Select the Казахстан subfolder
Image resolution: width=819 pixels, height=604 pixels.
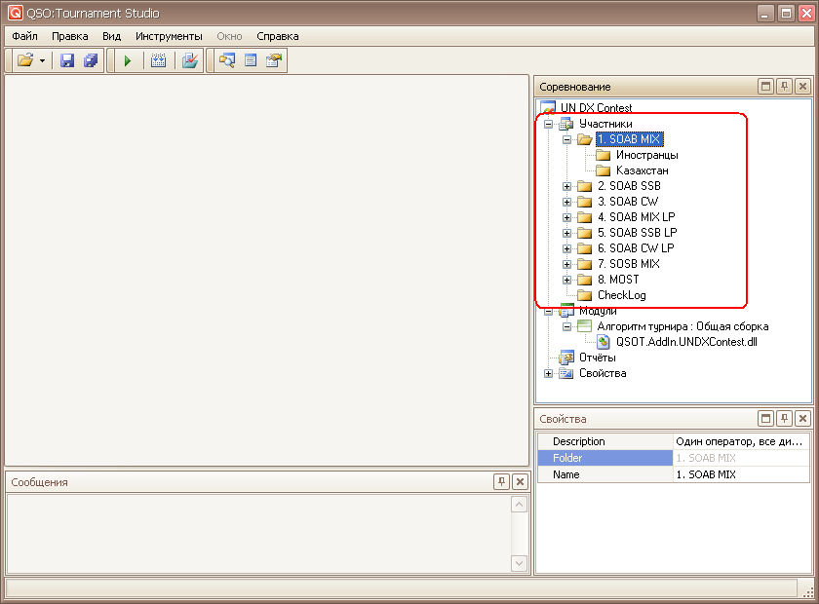(642, 170)
